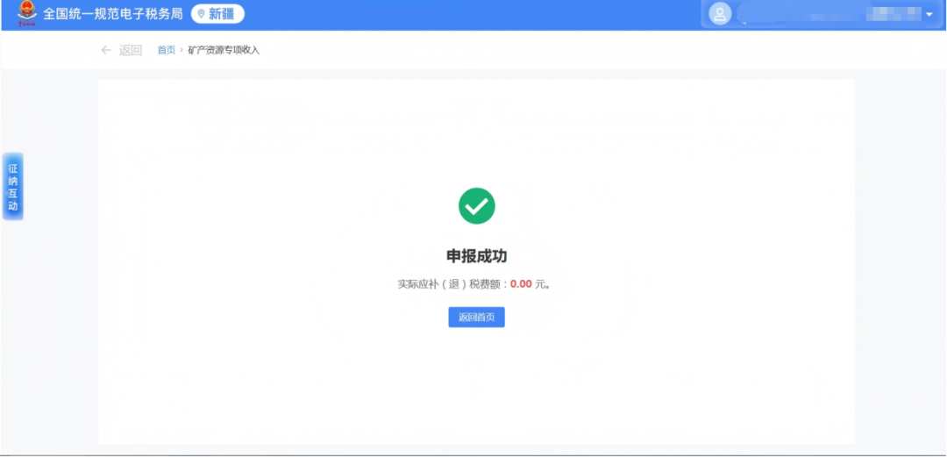
Task: Click the tax bureau emblem logo
Action: click(x=26, y=13)
